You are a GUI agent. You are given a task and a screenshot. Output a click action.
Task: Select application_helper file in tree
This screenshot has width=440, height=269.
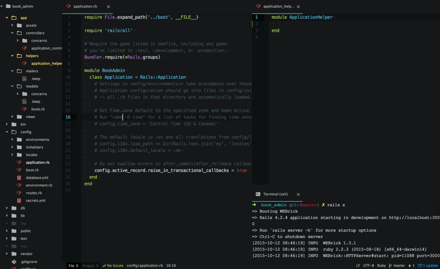click(x=46, y=64)
